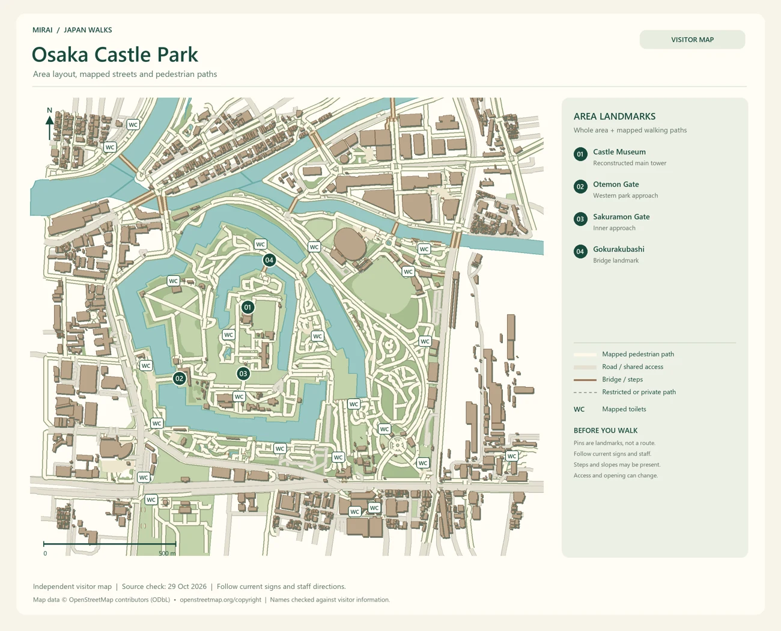Click the Road / shared access legend swatch
Screen dimensions: 781x631
[585, 367]
